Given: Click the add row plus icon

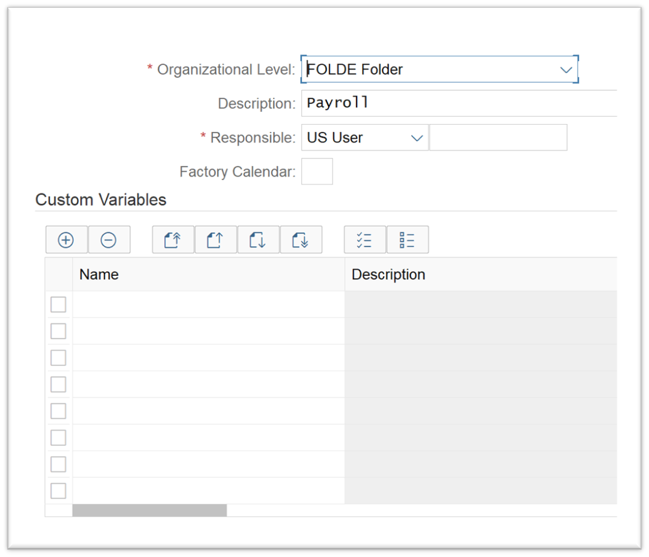Looking at the screenshot, I should coord(66,240).
